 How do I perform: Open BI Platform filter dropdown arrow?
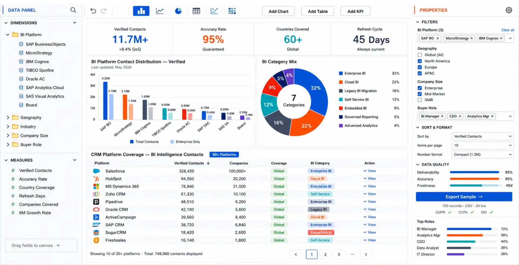tap(510, 38)
